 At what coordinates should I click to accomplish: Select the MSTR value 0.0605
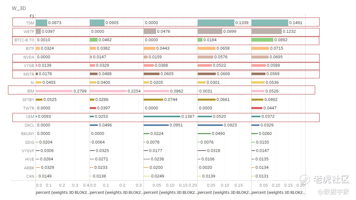(167, 74)
